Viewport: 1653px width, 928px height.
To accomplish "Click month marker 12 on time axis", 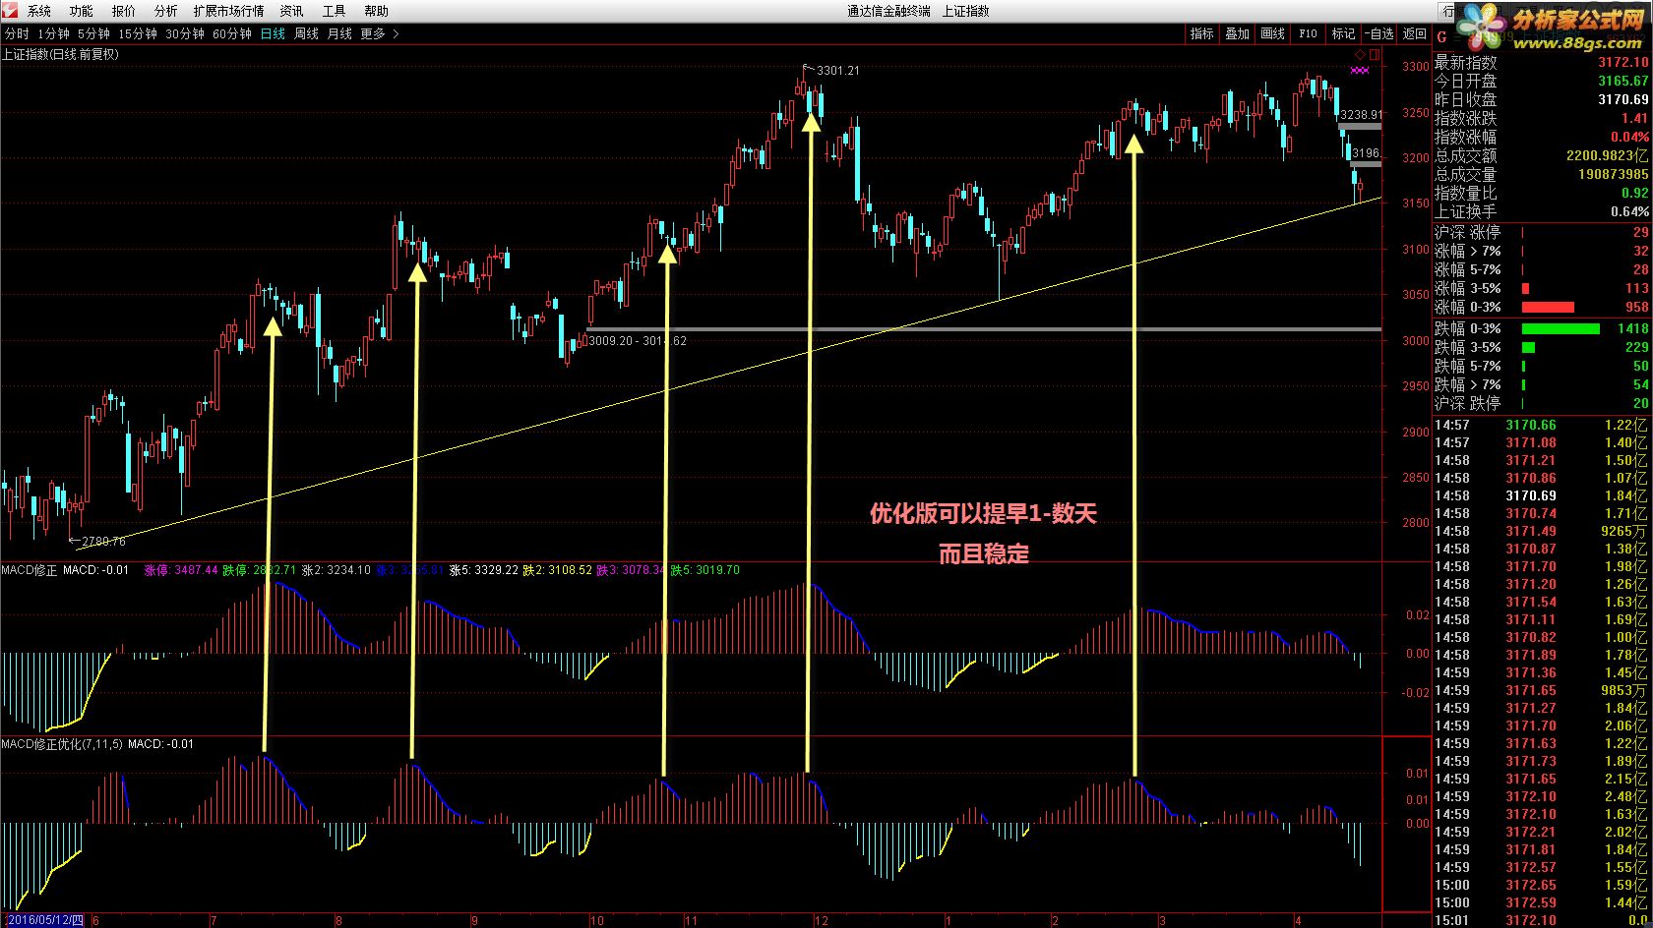I will [821, 921].
